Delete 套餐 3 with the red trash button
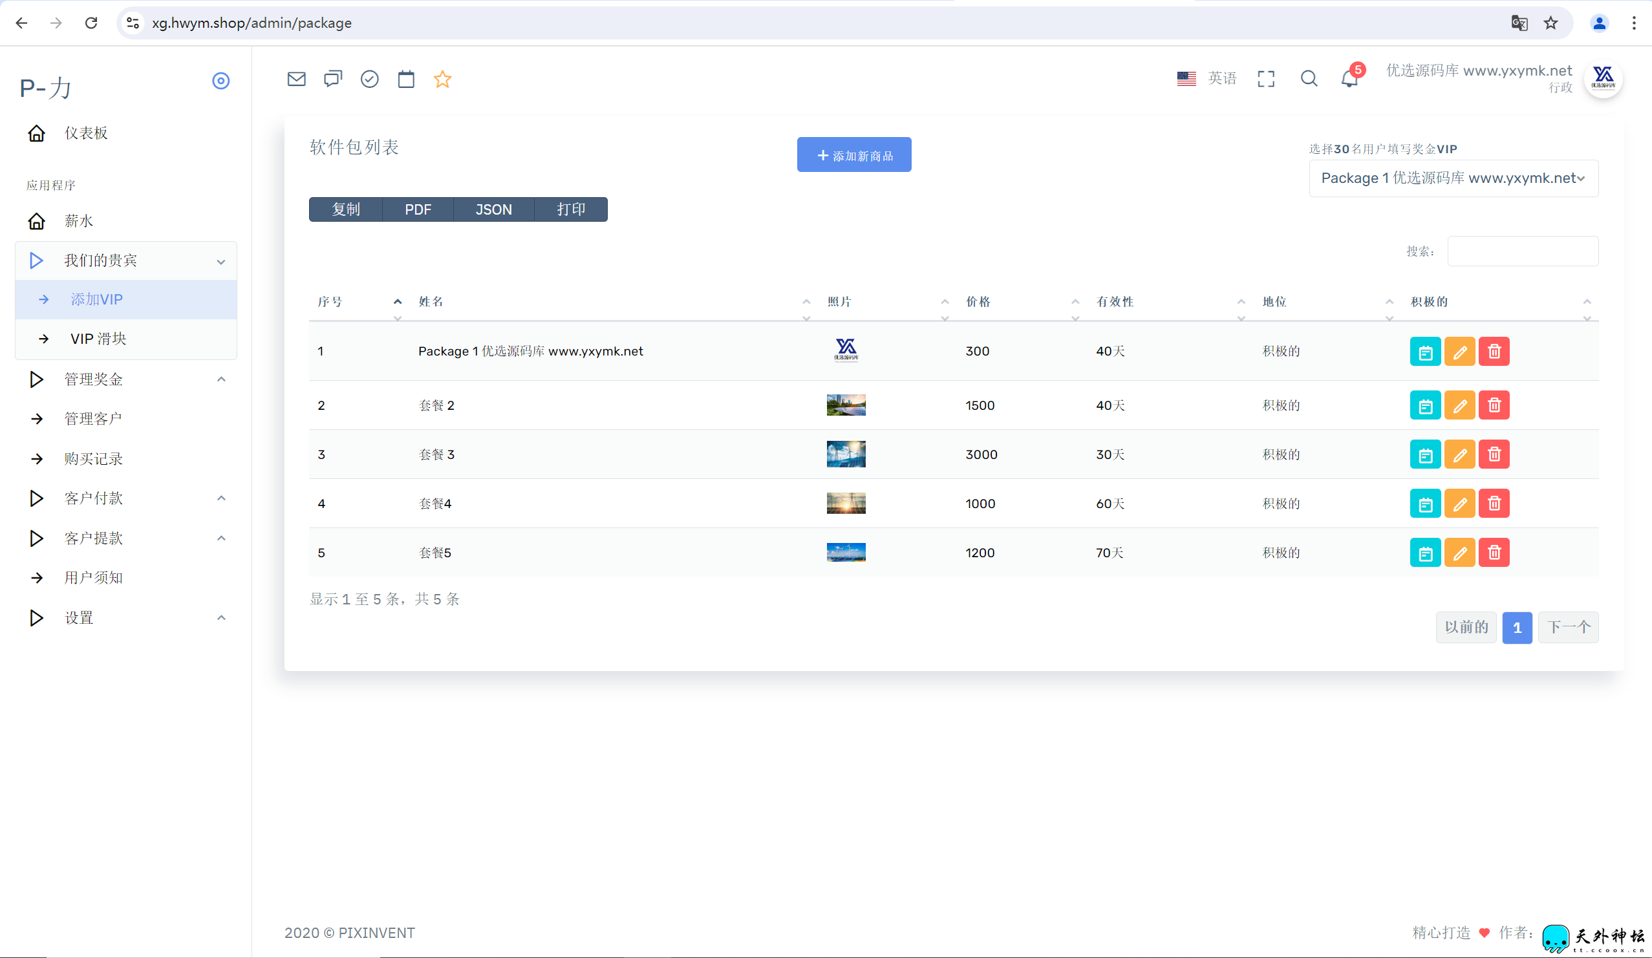 (1494, 454)
